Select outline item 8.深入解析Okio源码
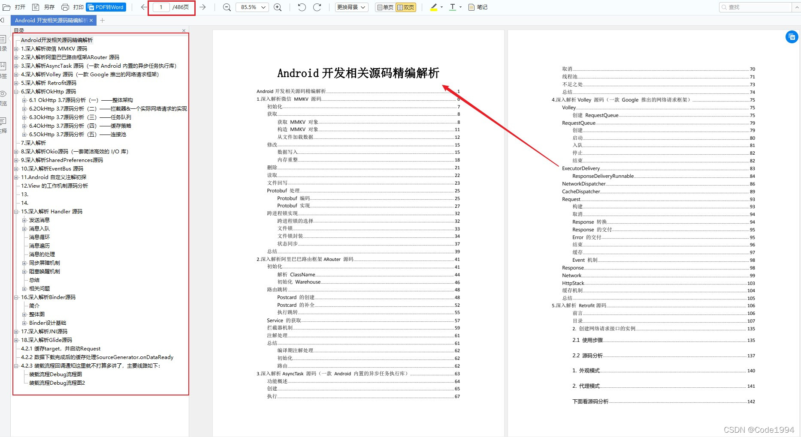 [75, 152]
